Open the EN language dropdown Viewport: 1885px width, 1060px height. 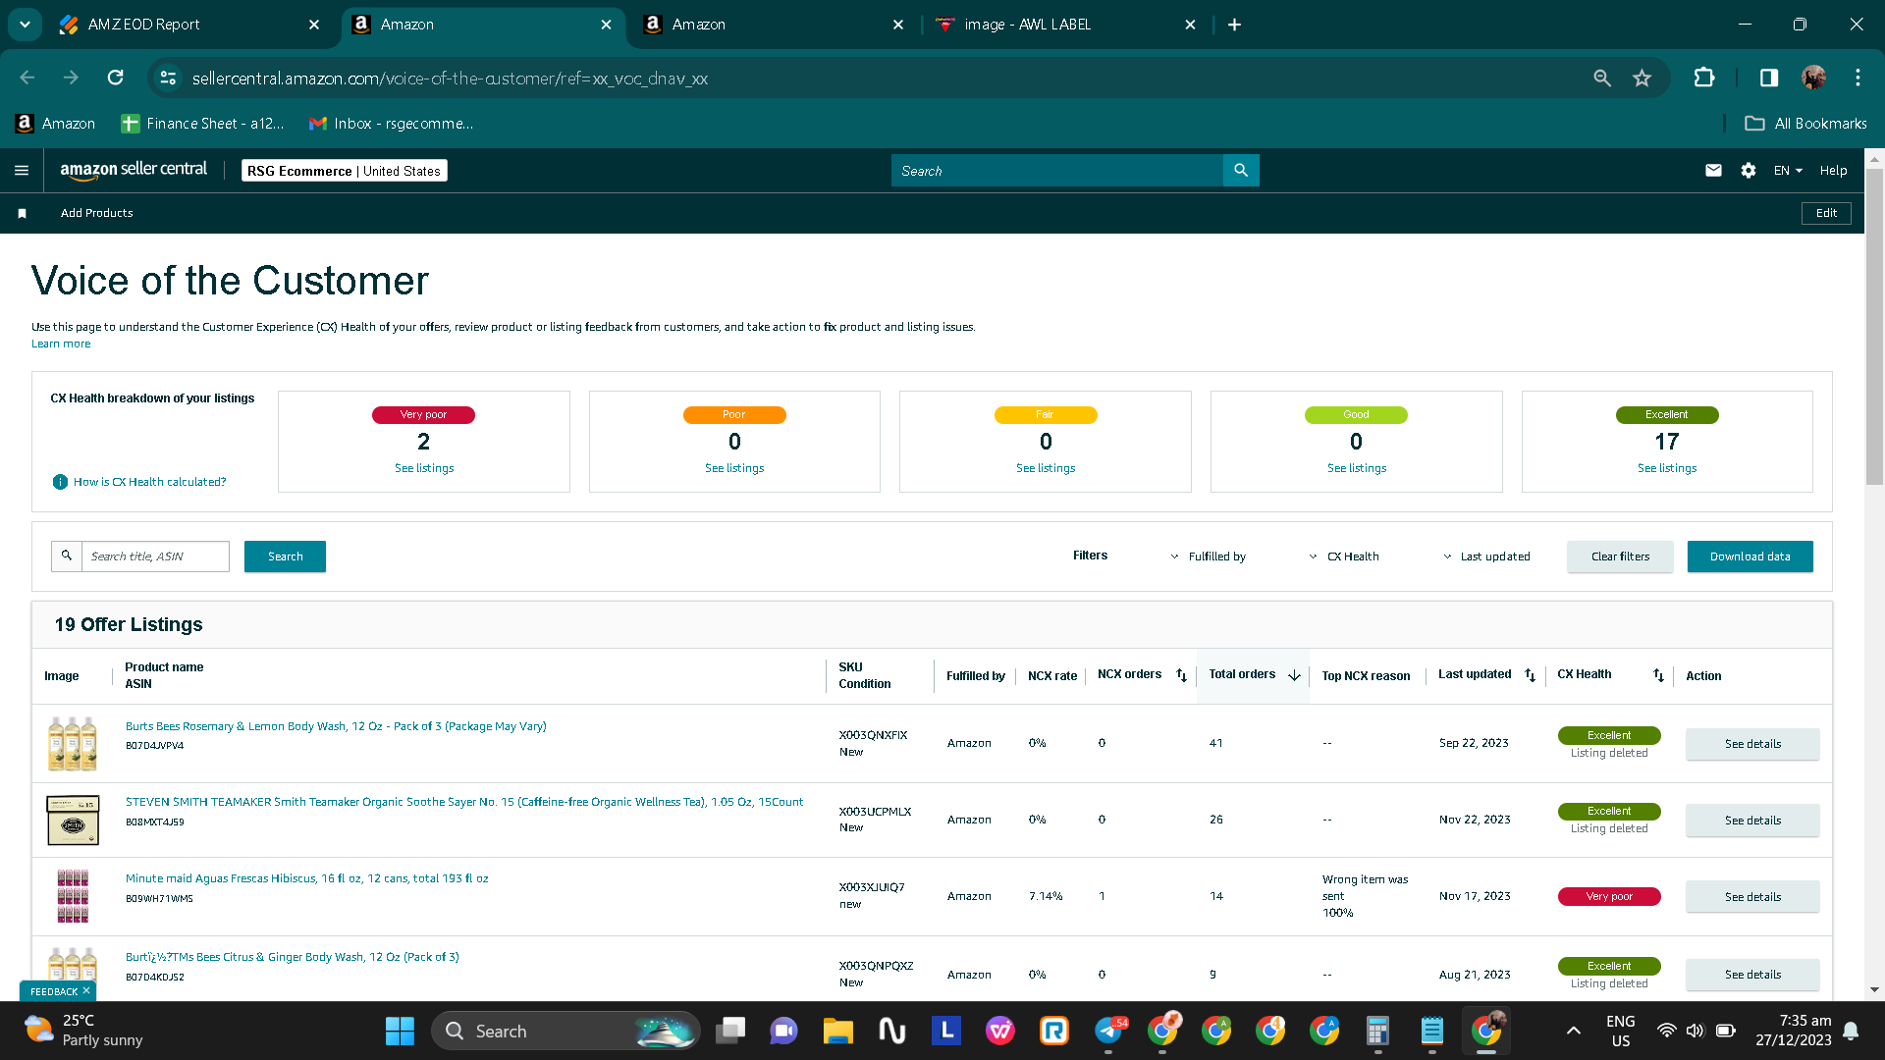pos(1788,171)
